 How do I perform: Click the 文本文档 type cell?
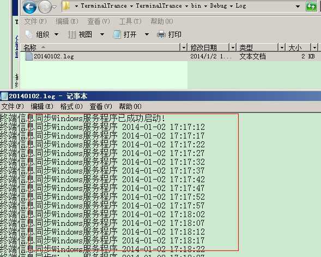(x=253, y=56)
